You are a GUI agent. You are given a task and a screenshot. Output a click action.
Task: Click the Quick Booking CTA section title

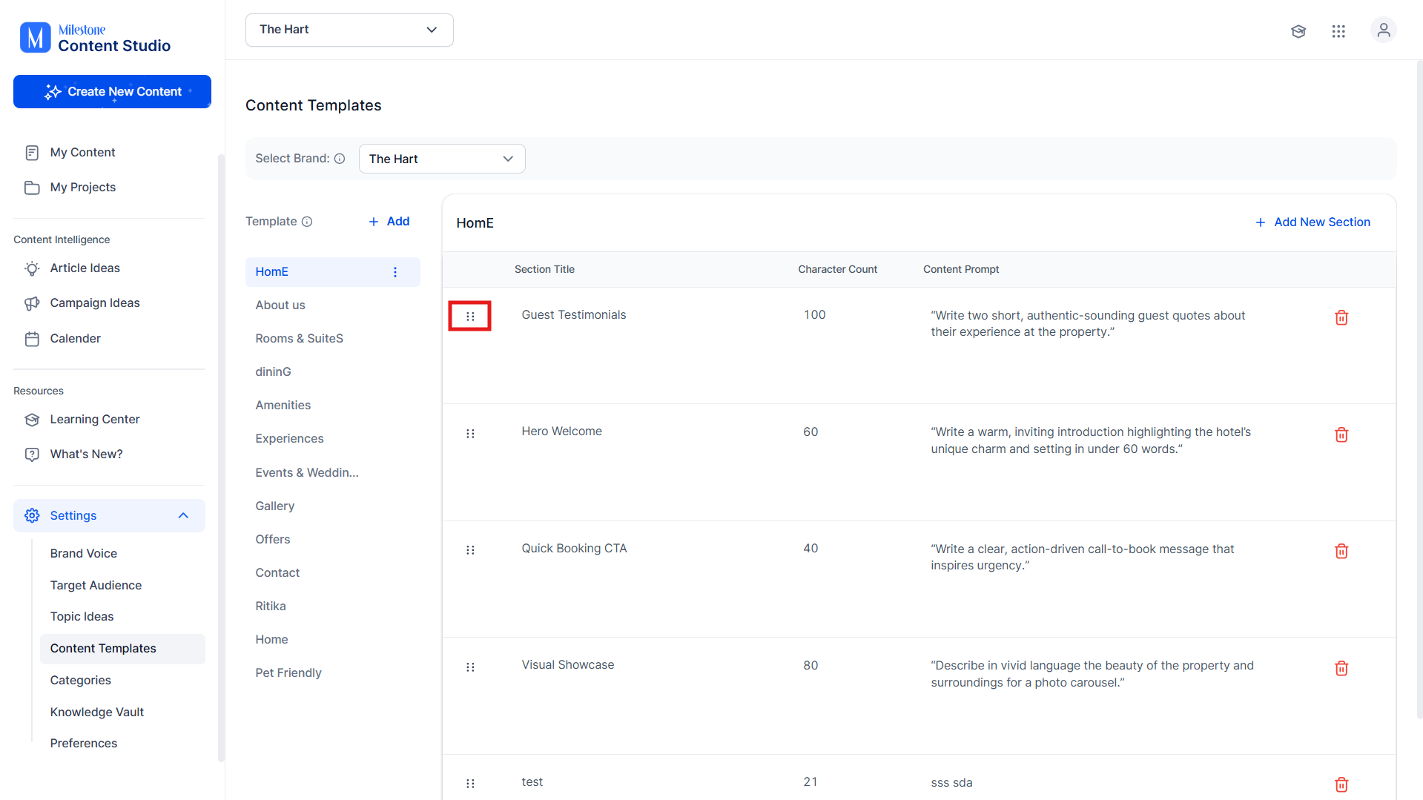click(574, 549)
